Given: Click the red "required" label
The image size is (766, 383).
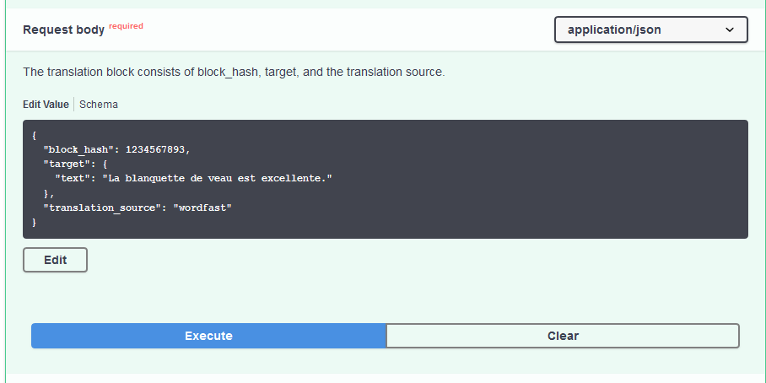Looking at the screenshot, I should [126, 26].
